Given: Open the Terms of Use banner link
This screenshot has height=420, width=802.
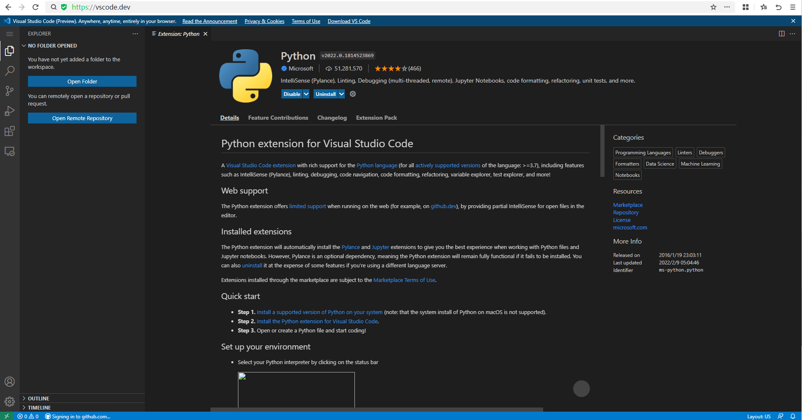Looking at the screenshot, I should 306,21.
